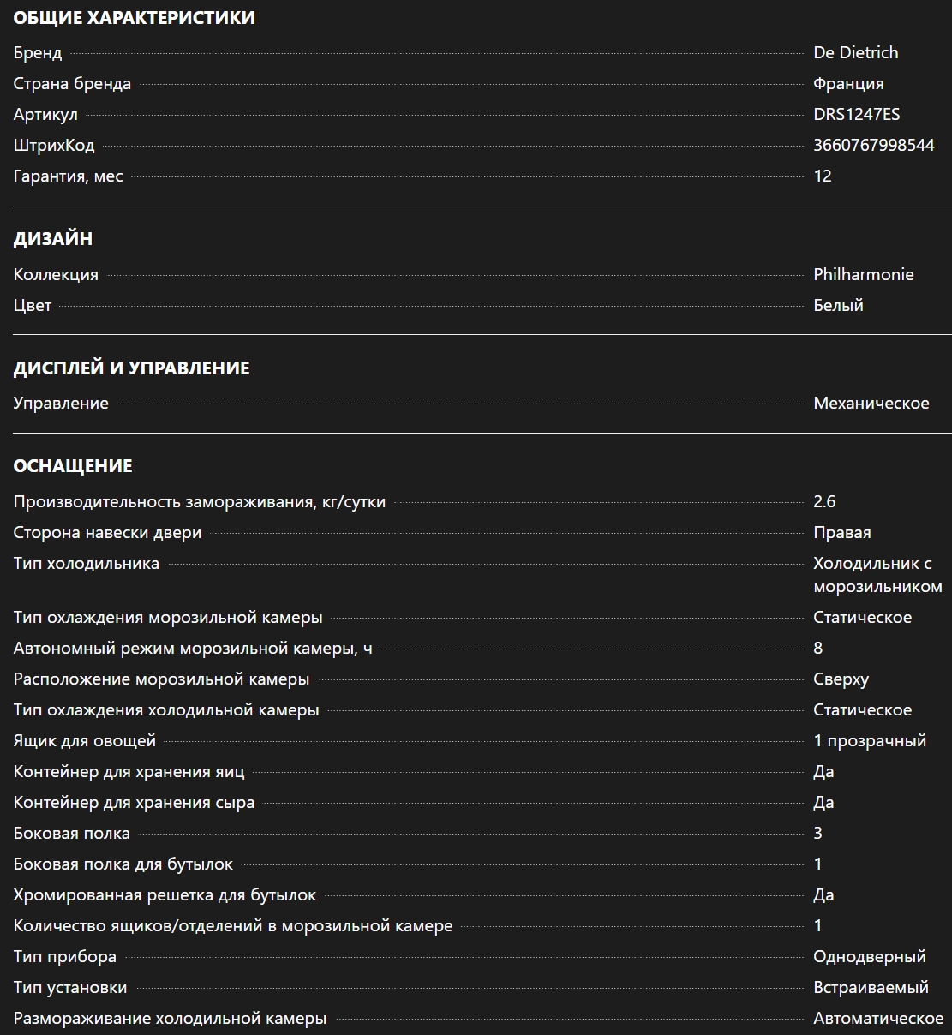
Task: Click the De Dietrich brand value
Action: (855, 52)
